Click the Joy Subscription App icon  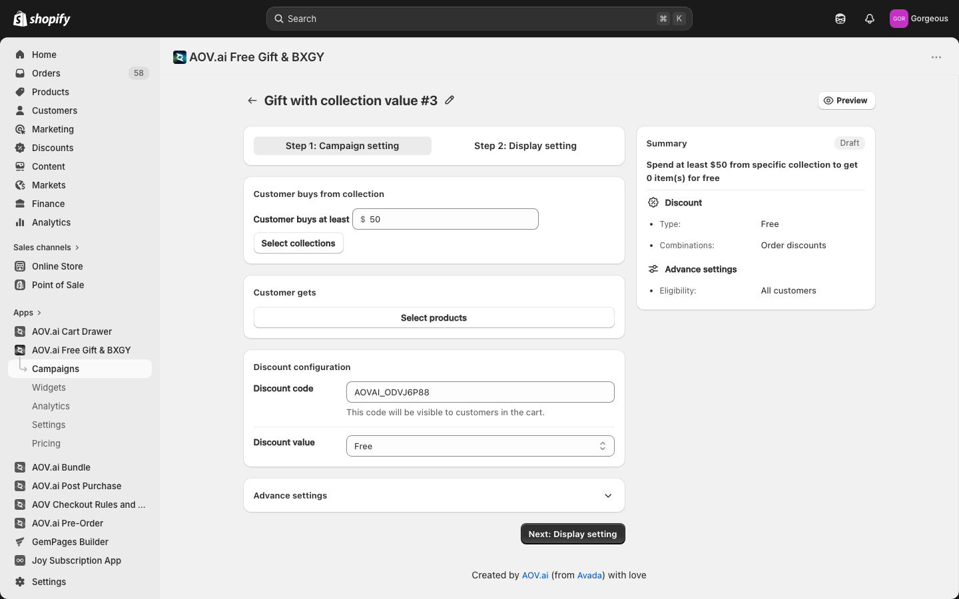tap(20, 560)
